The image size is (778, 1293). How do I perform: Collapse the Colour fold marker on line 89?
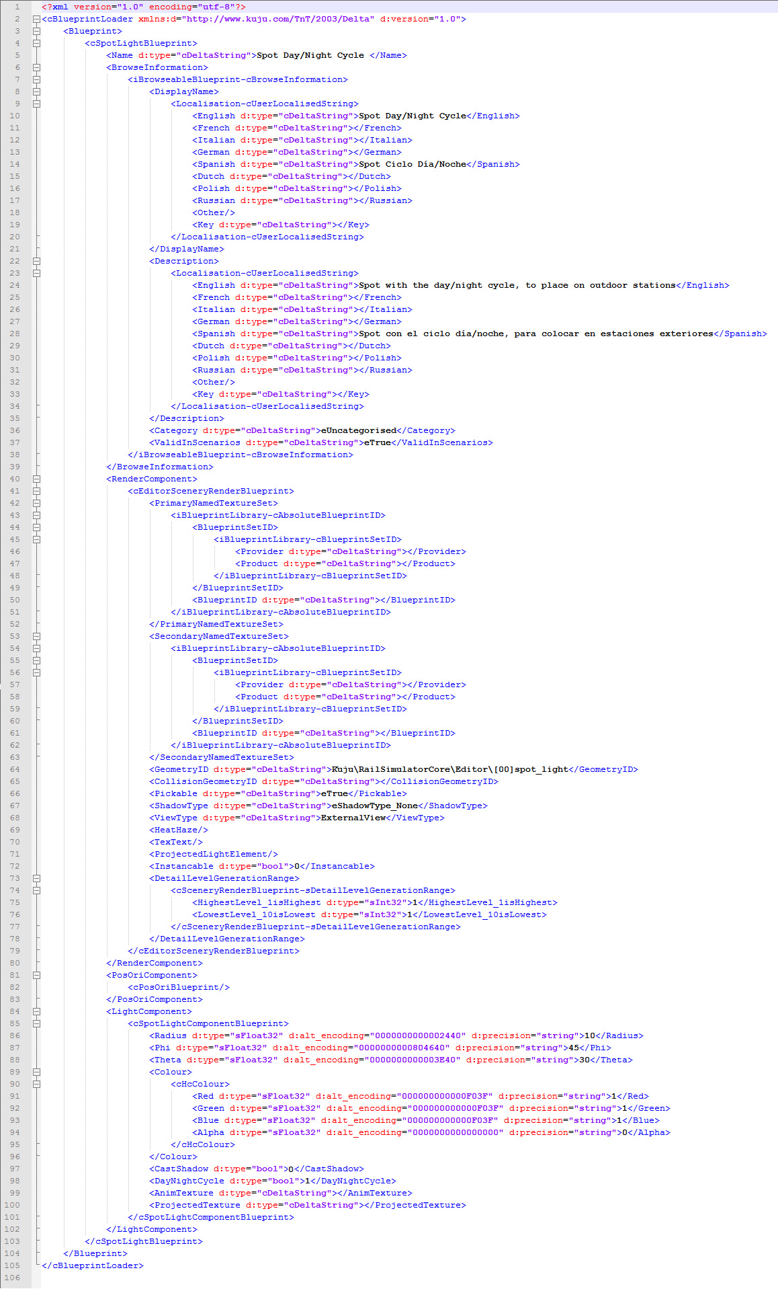click(x=36, y=1072)
